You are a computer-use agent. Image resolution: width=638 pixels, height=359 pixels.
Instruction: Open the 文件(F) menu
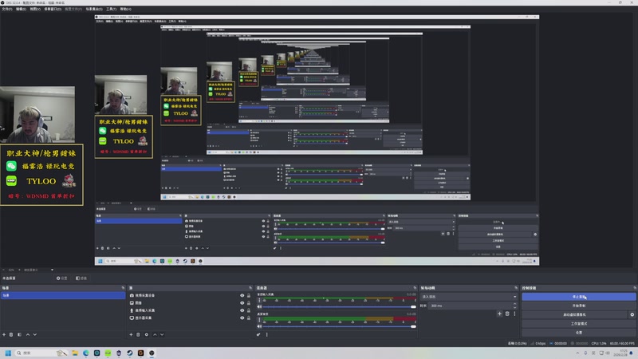pos(7,9)
